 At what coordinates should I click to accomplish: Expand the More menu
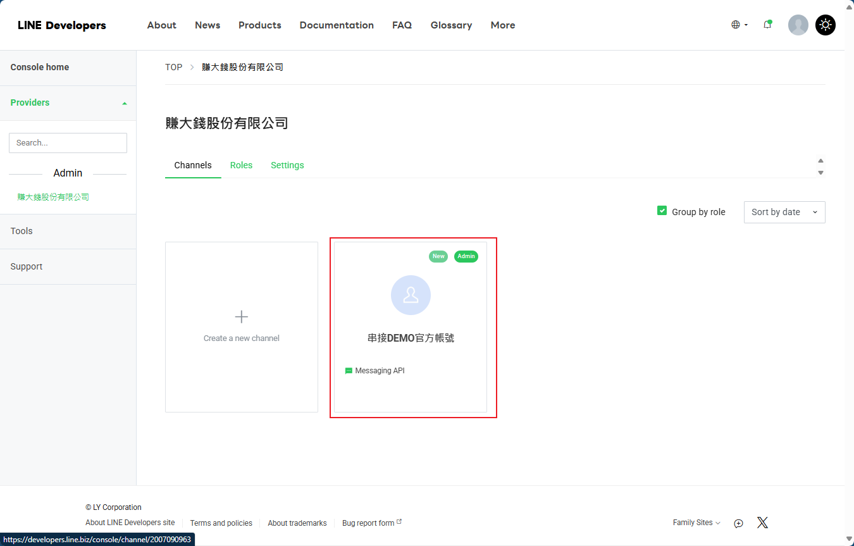coord(503,25)
